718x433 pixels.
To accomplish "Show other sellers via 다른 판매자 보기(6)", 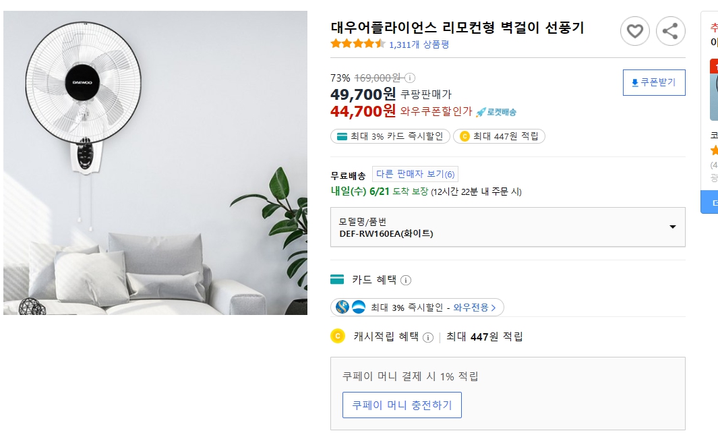I will click(x=415, y=174).
